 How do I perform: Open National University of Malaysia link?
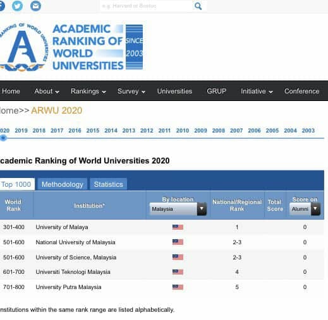click(x=75, y=242)
